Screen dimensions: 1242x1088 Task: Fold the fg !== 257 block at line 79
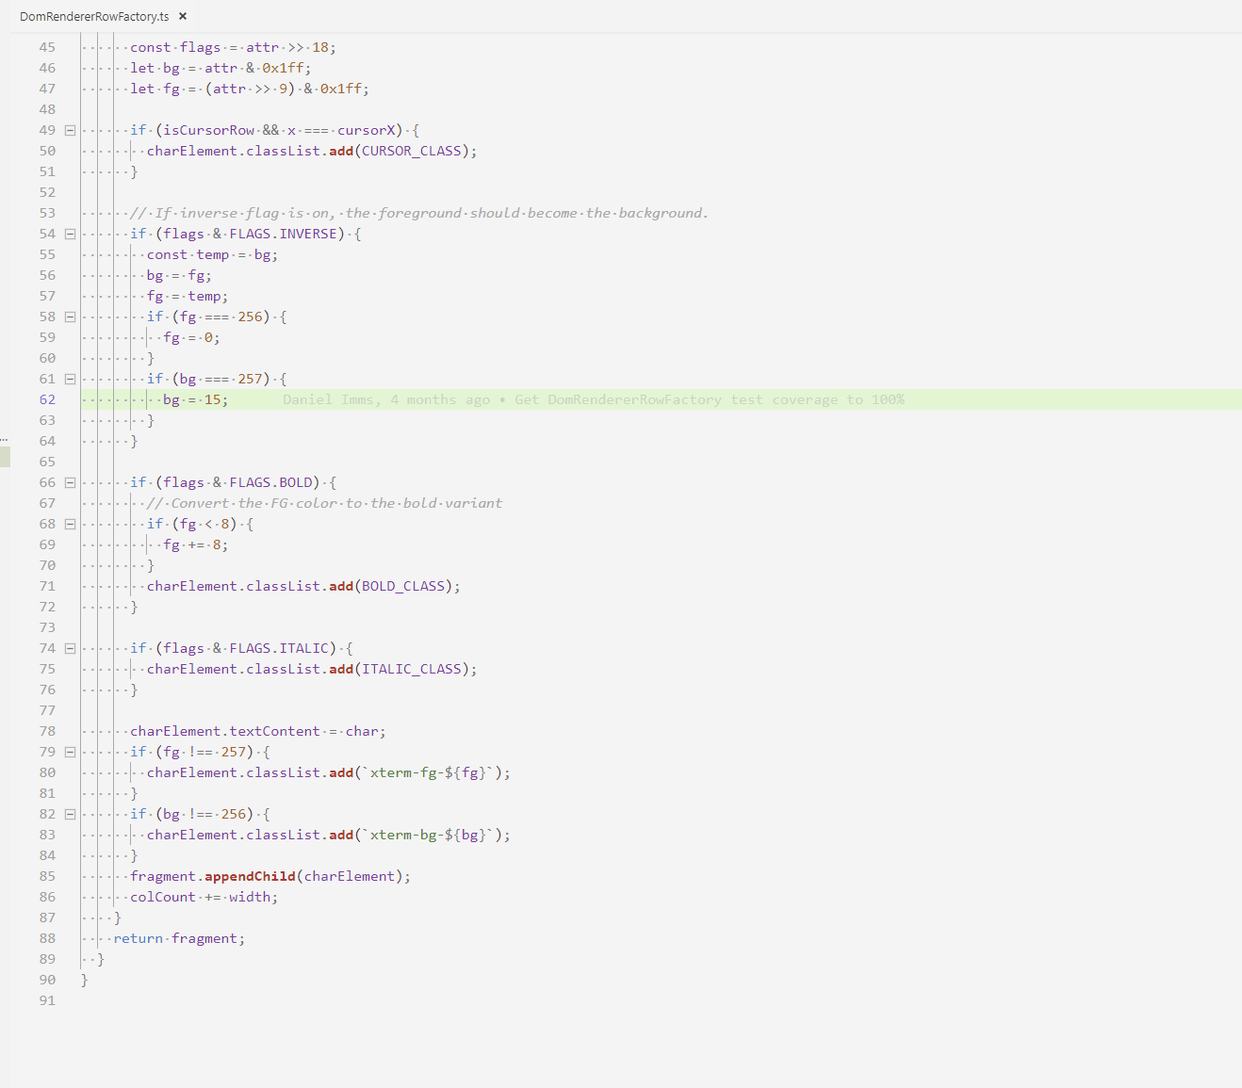pos(69,752)
